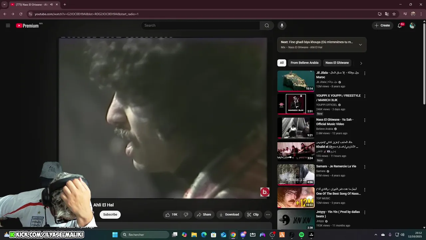Go to YouTube Premium home logo
Image resolution: width=426 pixels, height=240 pixels.
pyautogui.click(x=28, y=26)
